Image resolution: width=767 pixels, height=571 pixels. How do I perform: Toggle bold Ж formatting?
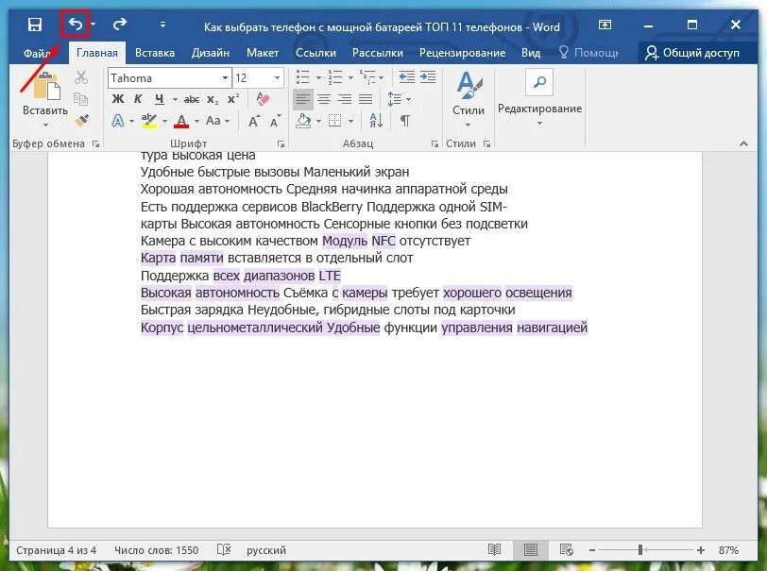point(118,99)
